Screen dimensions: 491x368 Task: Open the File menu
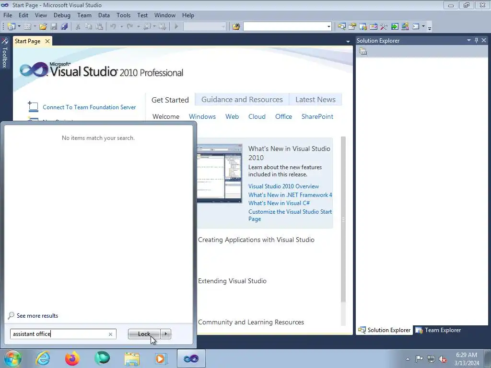8,15
